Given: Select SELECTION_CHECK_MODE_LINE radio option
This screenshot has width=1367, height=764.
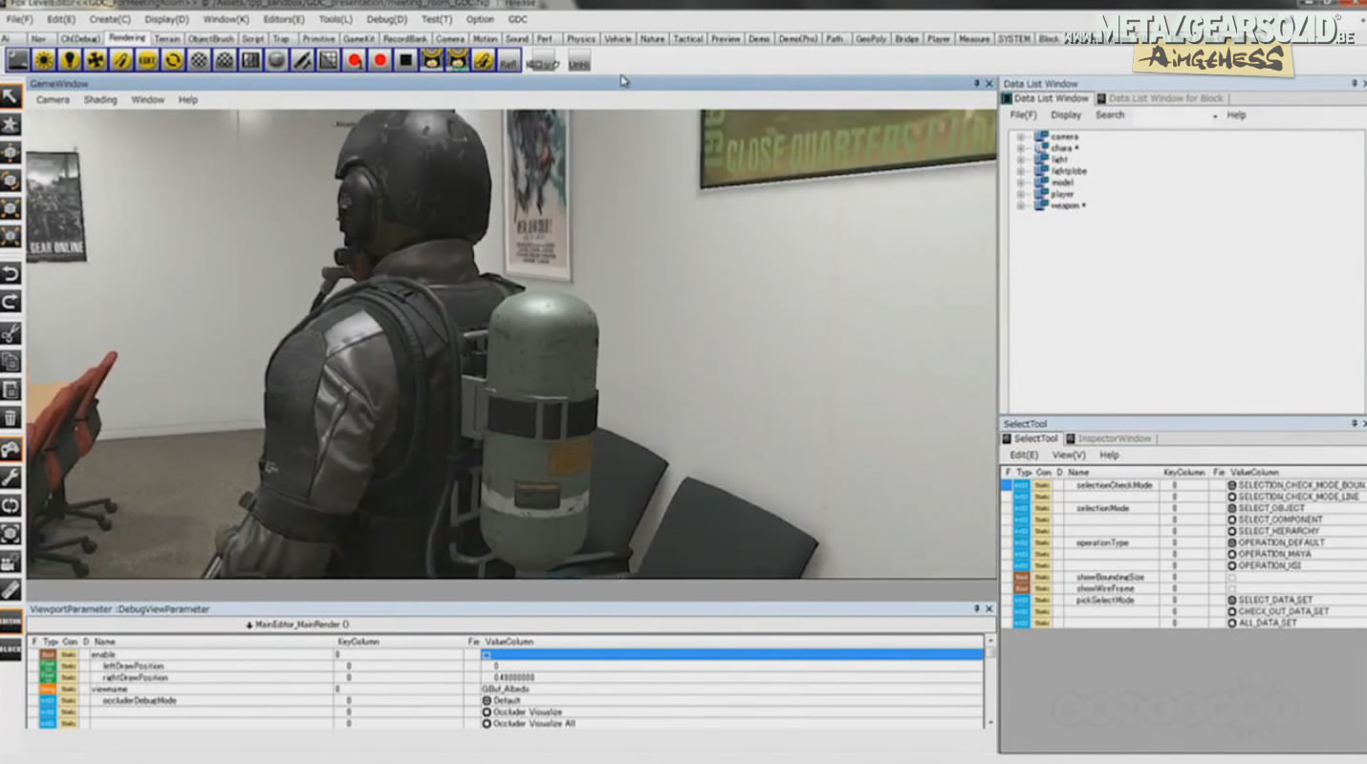Looking at the screenshot, I should [1232, 497].
